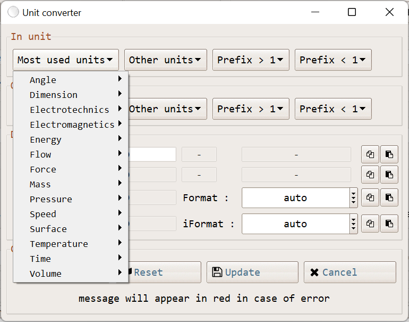The width and height of the screenshot is (409, 322).
Task: Open In unit 'Prefix > 1' dropdown
Action: pyautogui.click(x=250, y=60)
